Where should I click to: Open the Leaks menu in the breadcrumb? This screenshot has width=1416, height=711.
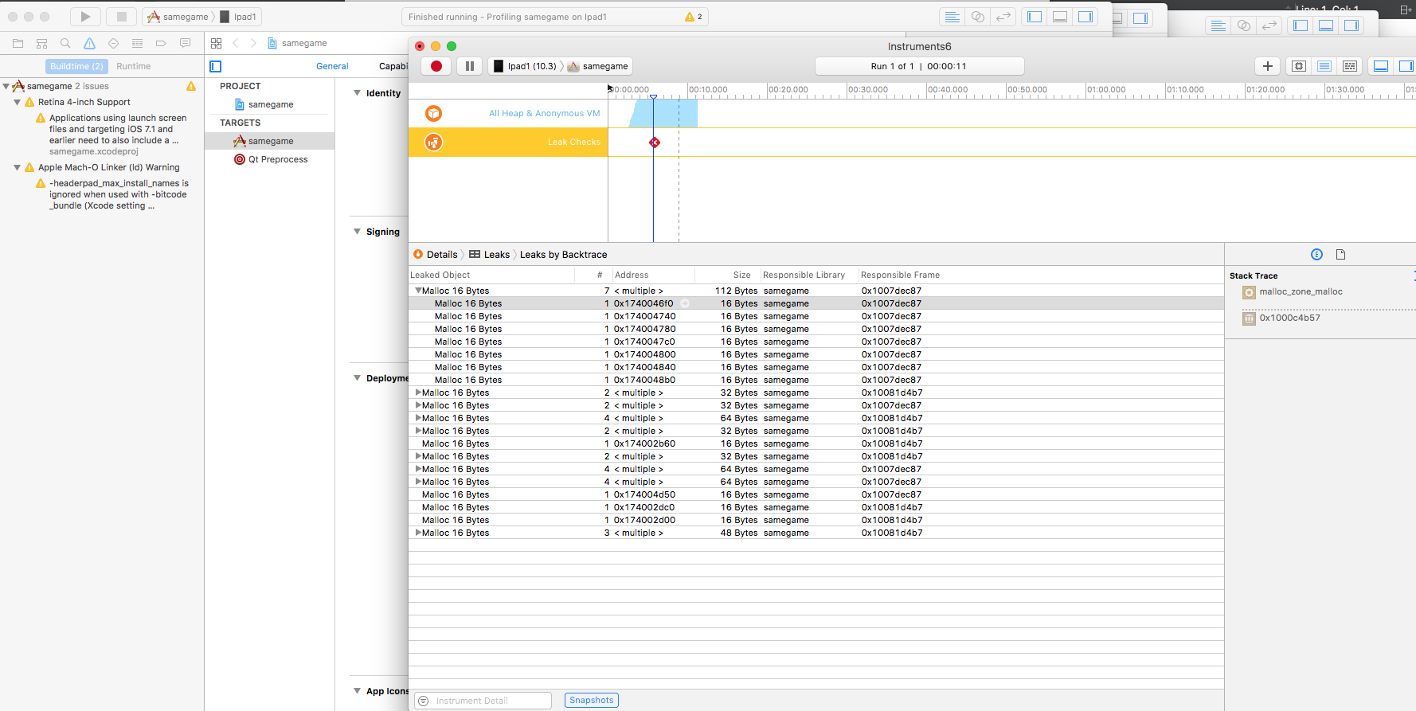click(490, 254)
